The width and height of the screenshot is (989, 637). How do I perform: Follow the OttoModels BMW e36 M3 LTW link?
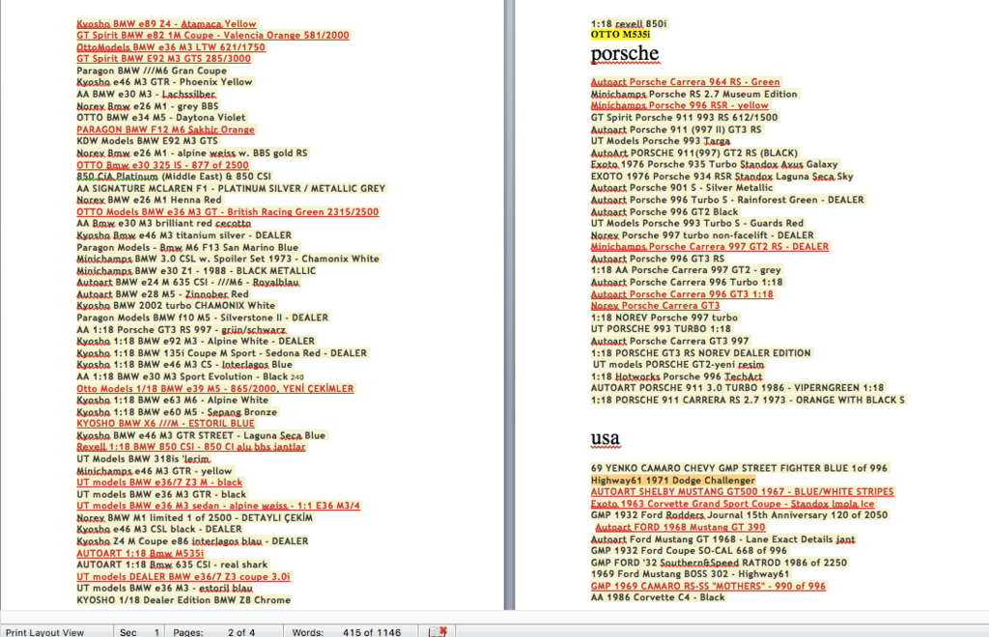(x=171, y=47)
